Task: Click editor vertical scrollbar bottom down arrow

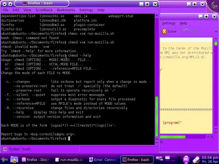Action: pyautogui.click(x=216, y=132)
